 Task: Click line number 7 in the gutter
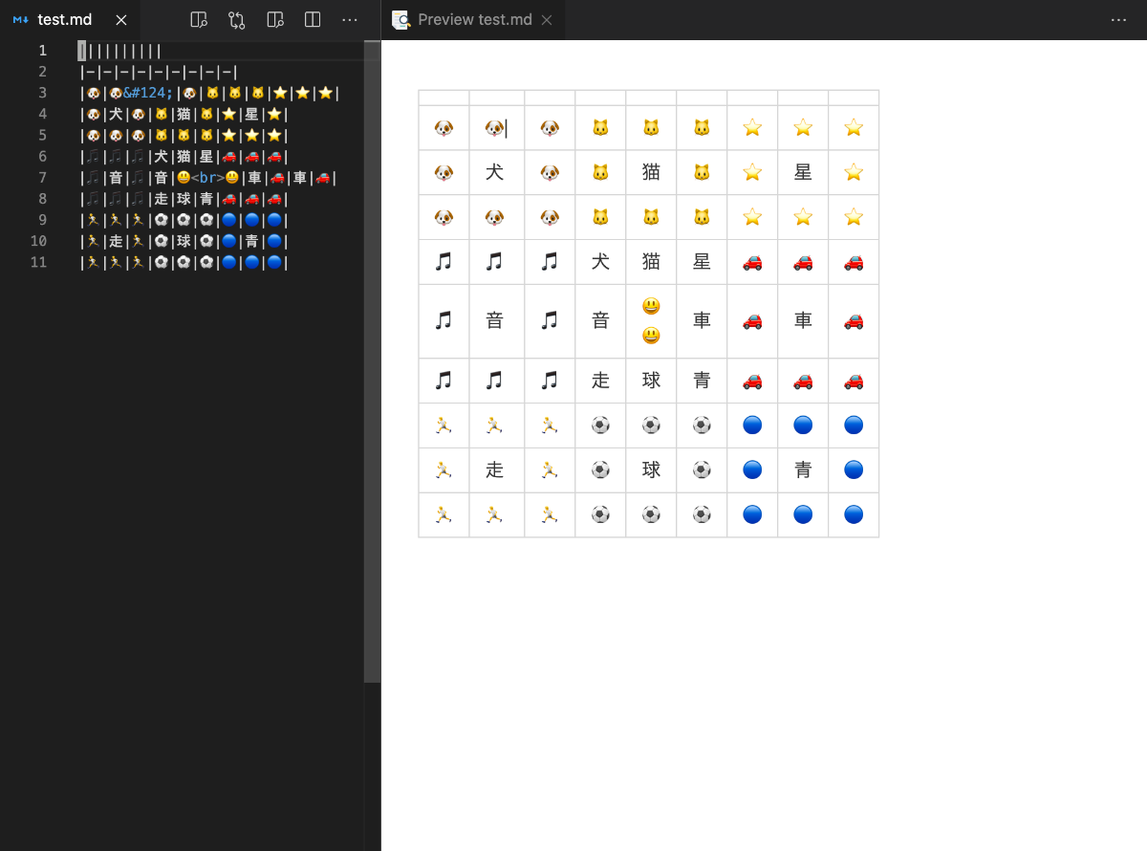tap(42, 178)
